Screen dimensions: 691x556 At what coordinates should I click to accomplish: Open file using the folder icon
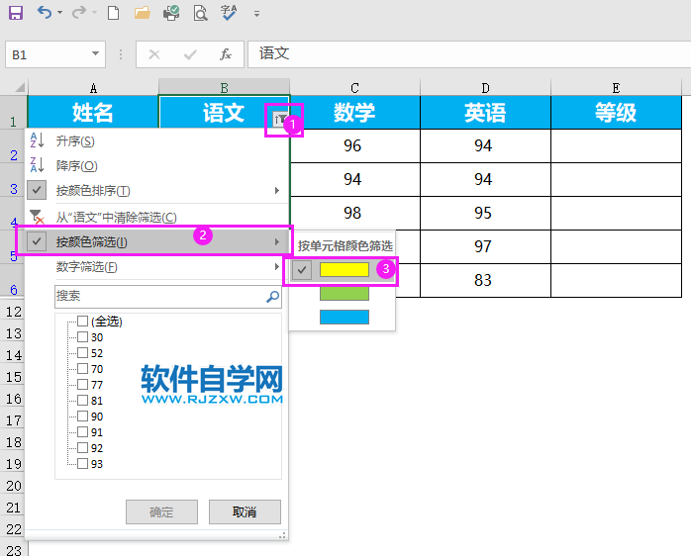pyautogui.click(x=142, y=13)
